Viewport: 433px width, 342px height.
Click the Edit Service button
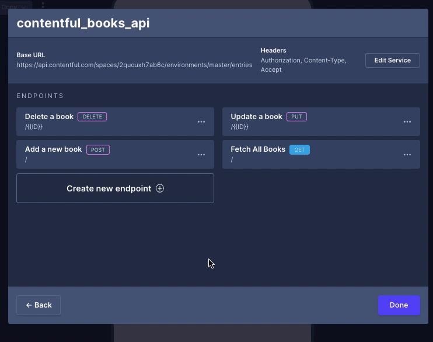click(x=392, y=60)
